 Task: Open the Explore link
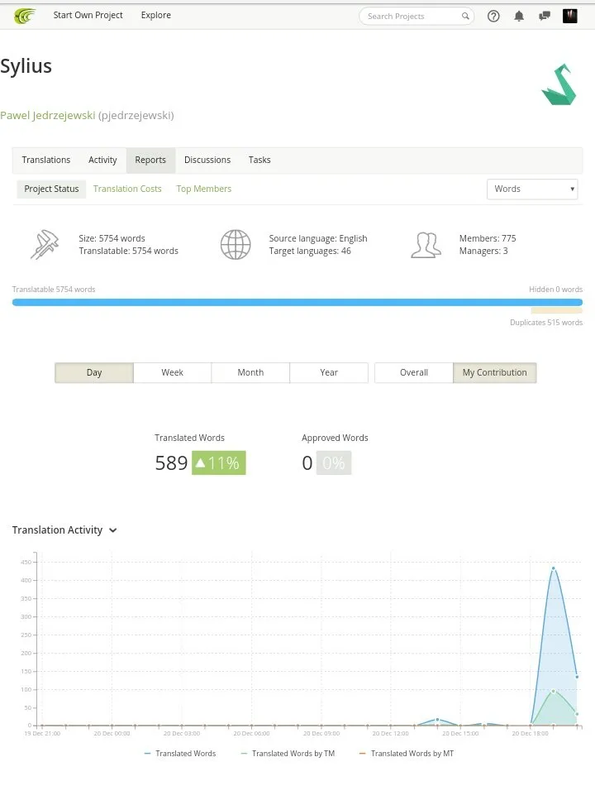[156, 16]
